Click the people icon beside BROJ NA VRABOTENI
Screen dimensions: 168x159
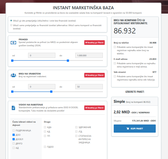coord(13,75)
